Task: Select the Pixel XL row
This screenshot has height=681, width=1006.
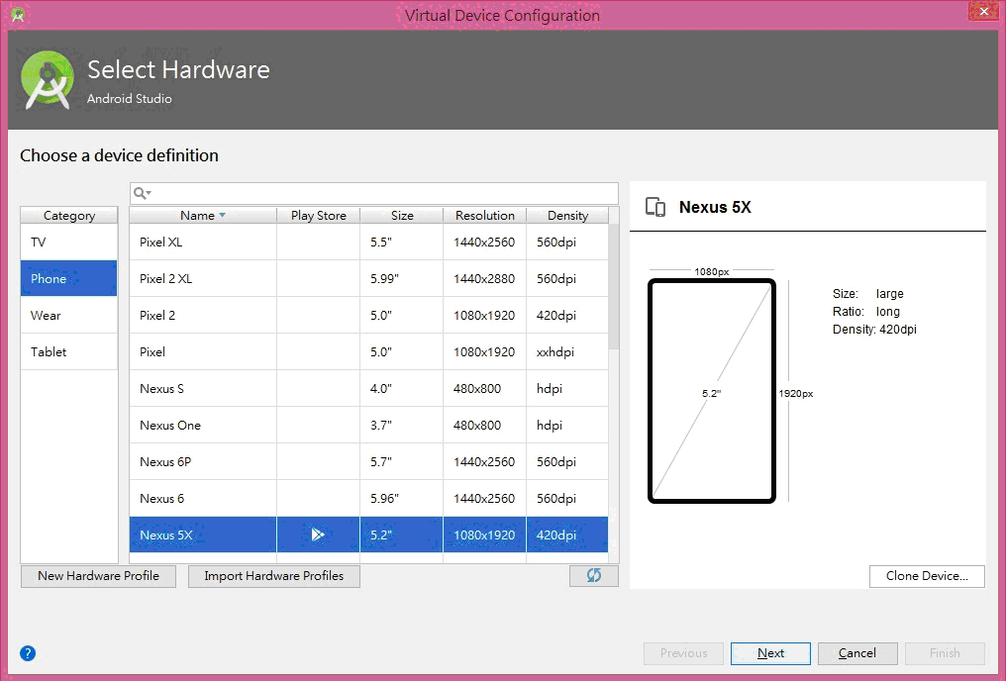Action: tap(369, 242)
